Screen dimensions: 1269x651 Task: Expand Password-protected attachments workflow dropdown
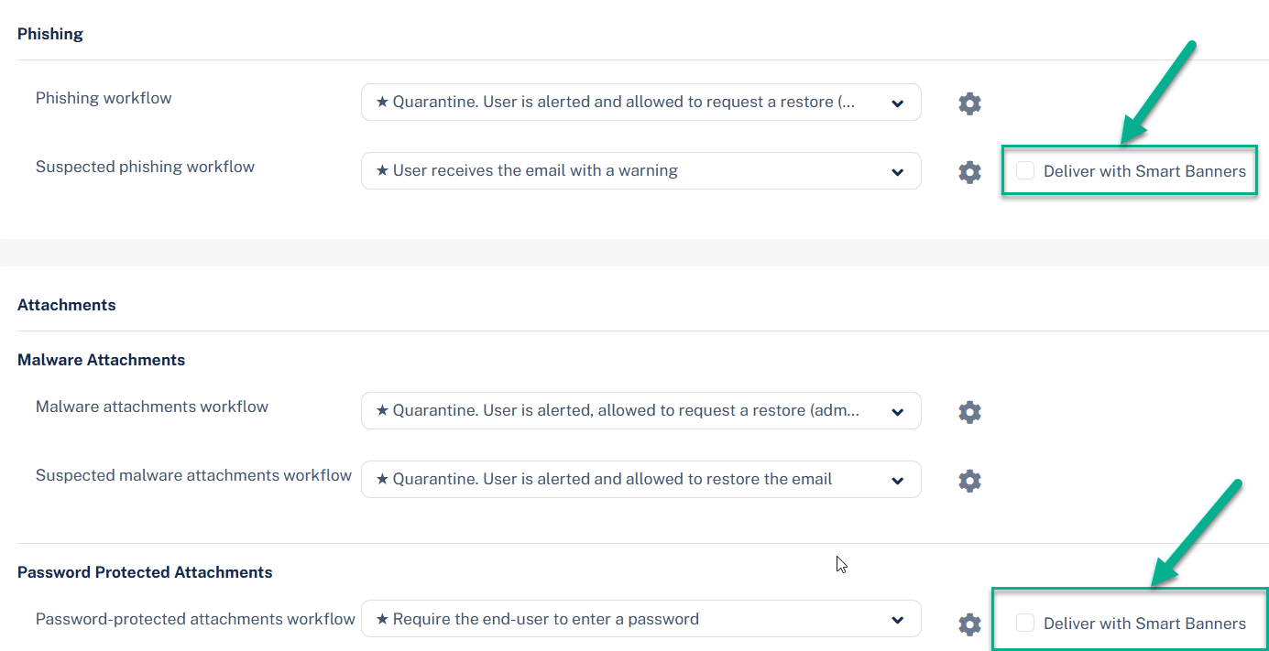click(640, 620)
